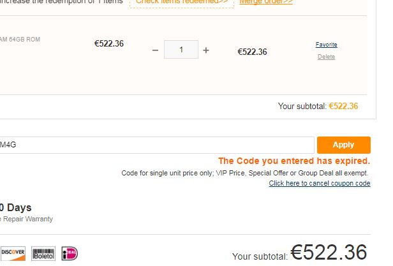Delete the item from the cart
Image resolution: width=393 pixels, height=266 pixels.
327,57
